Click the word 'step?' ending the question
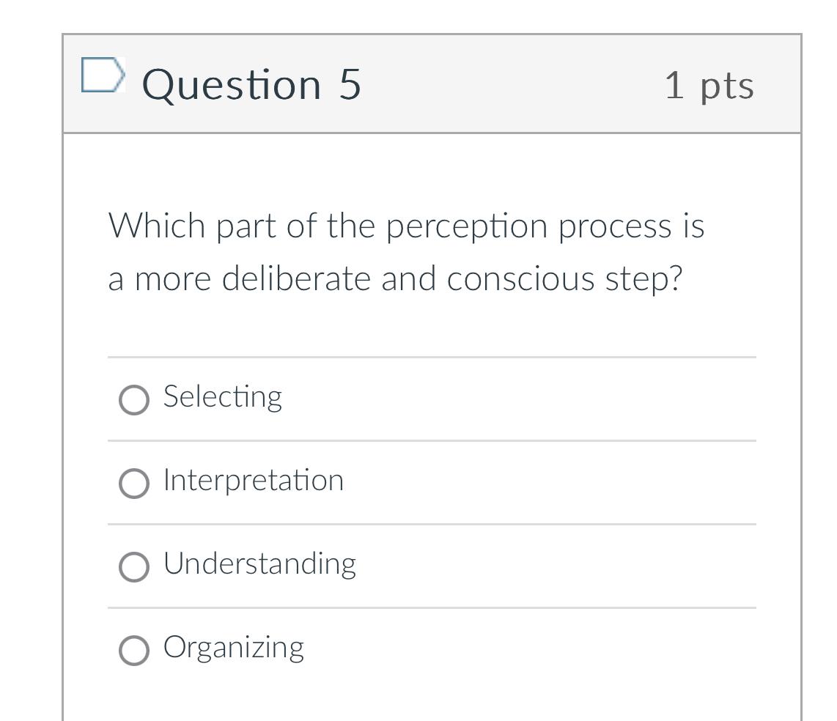 coord(644,279)
